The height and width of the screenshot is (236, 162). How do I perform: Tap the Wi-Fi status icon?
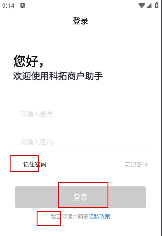141,6
